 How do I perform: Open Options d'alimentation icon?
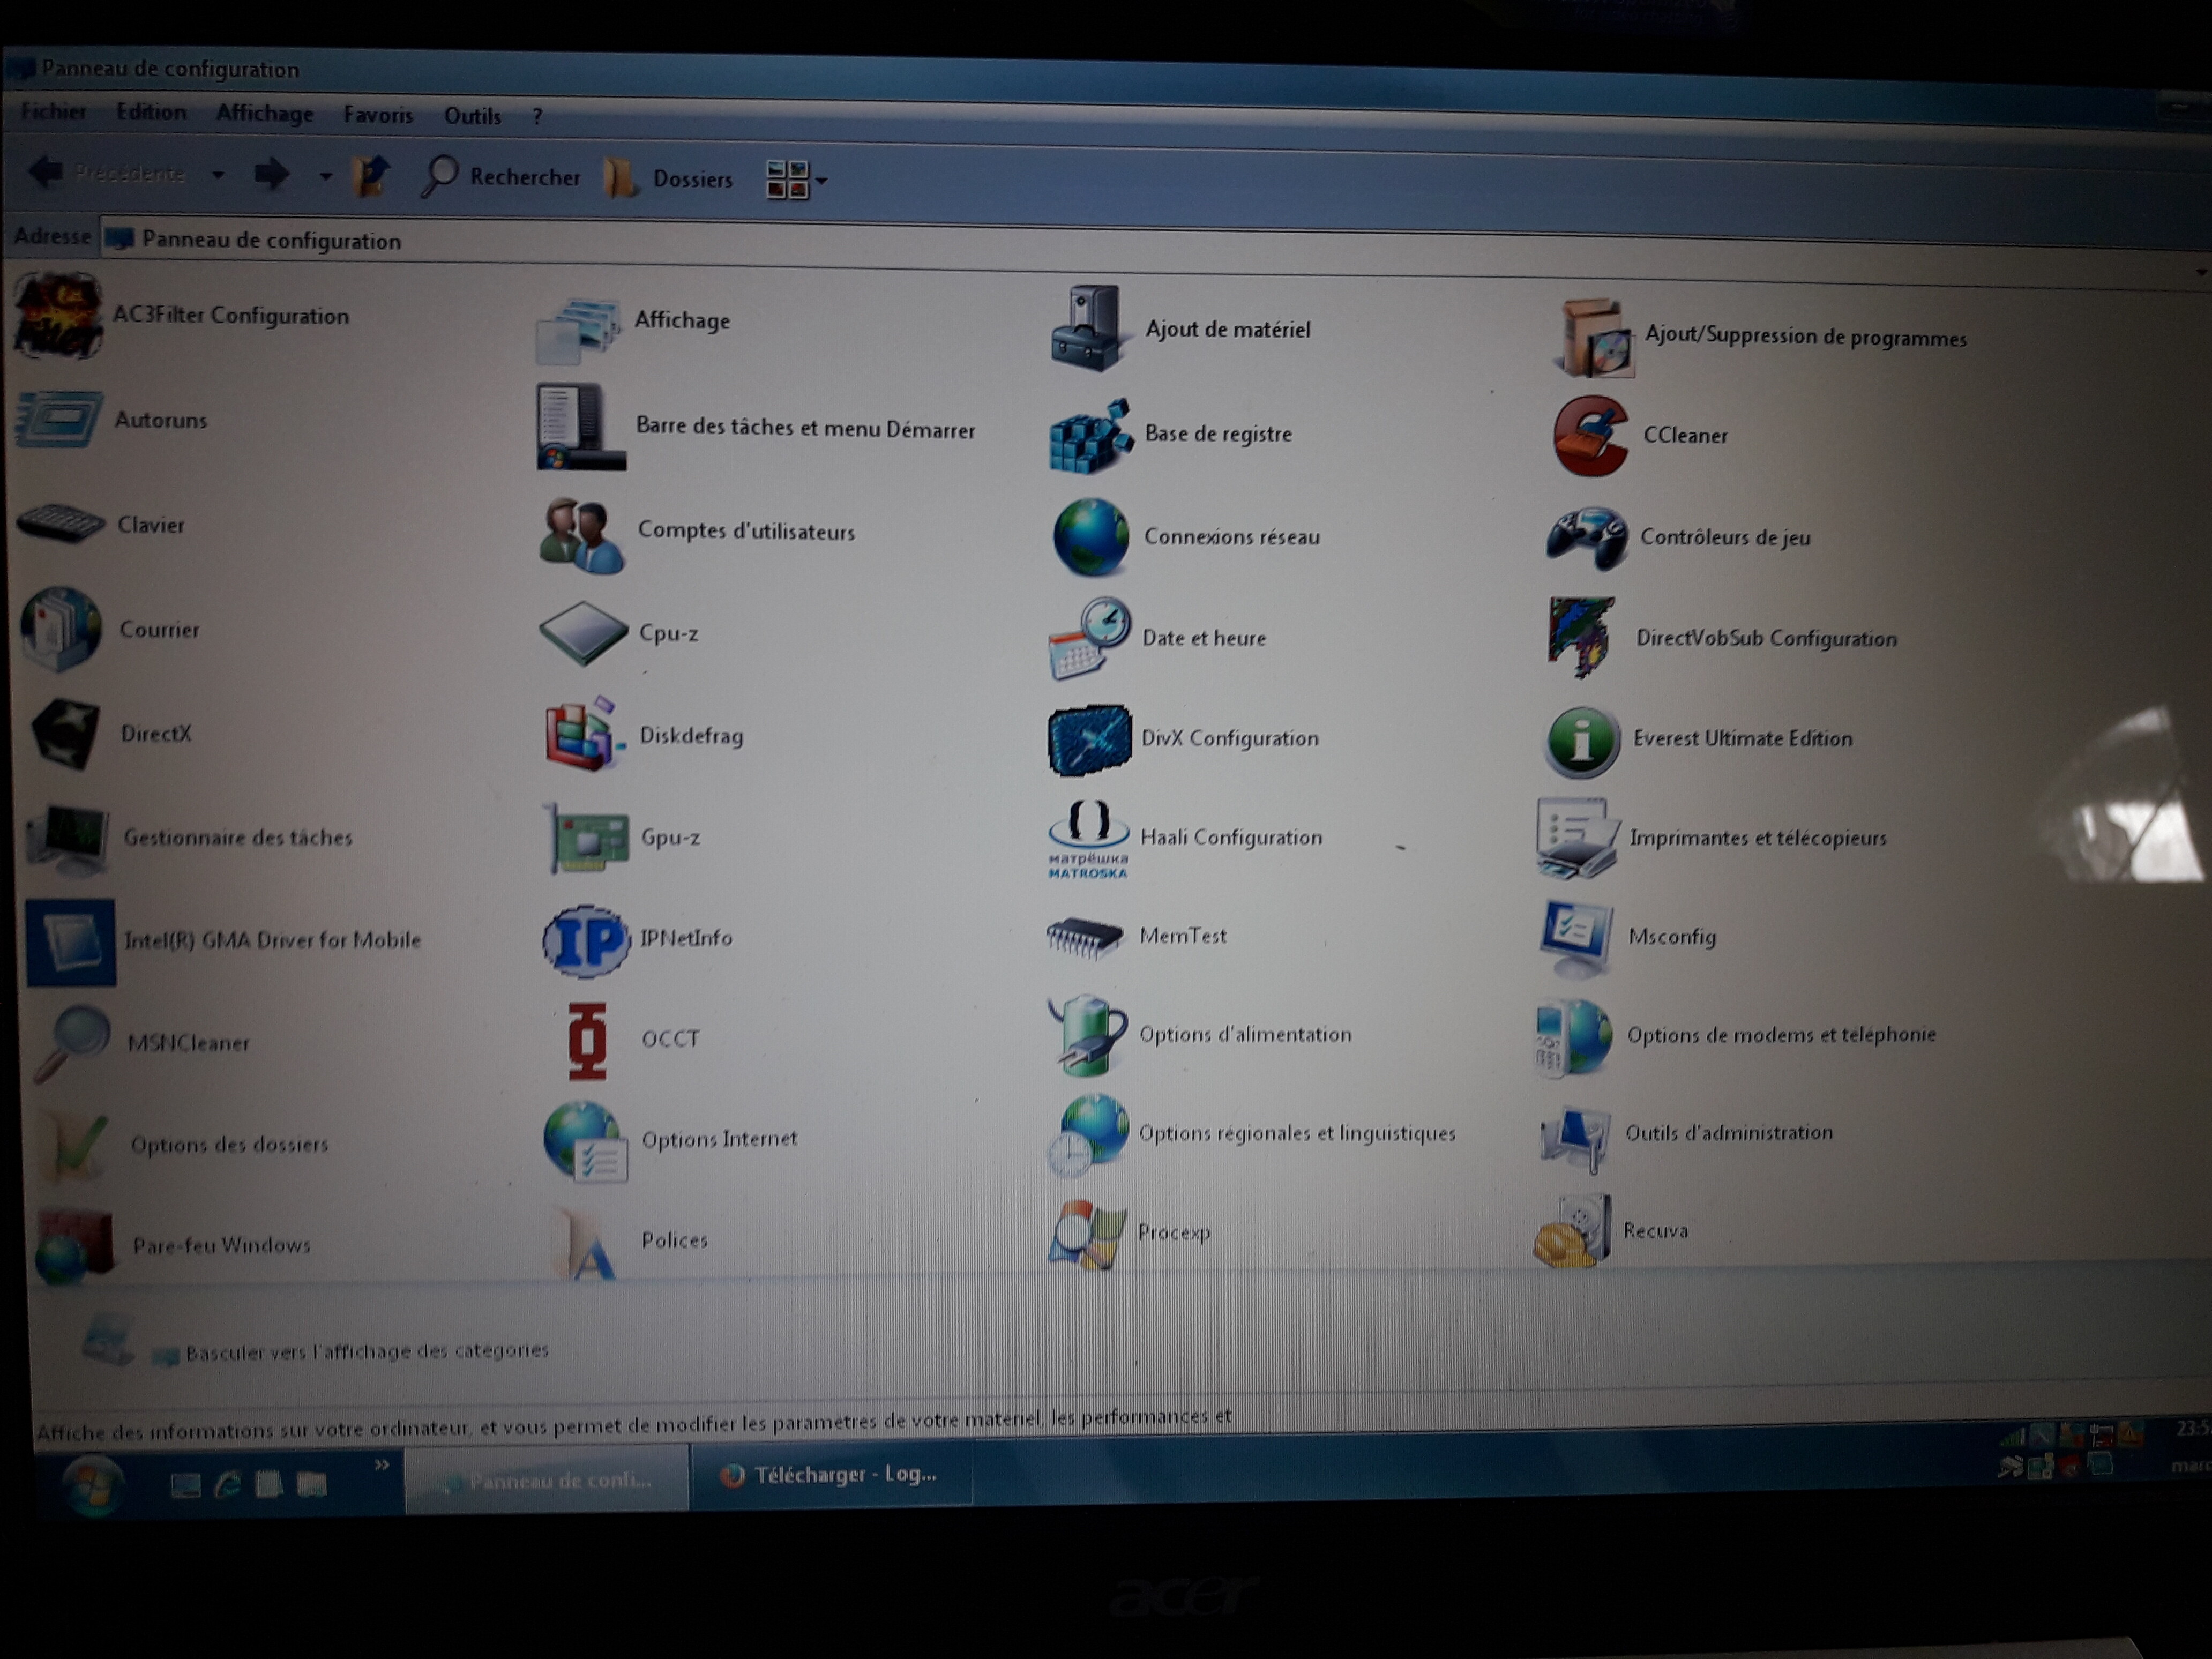point(1088,1035)
